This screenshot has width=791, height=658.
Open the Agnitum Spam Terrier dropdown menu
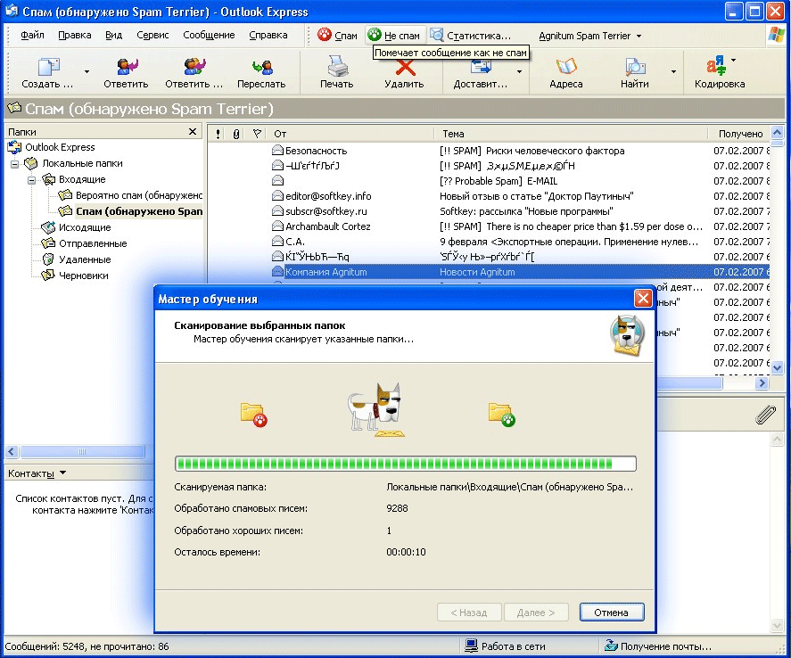pyautogui.click(x=590, y=36)
